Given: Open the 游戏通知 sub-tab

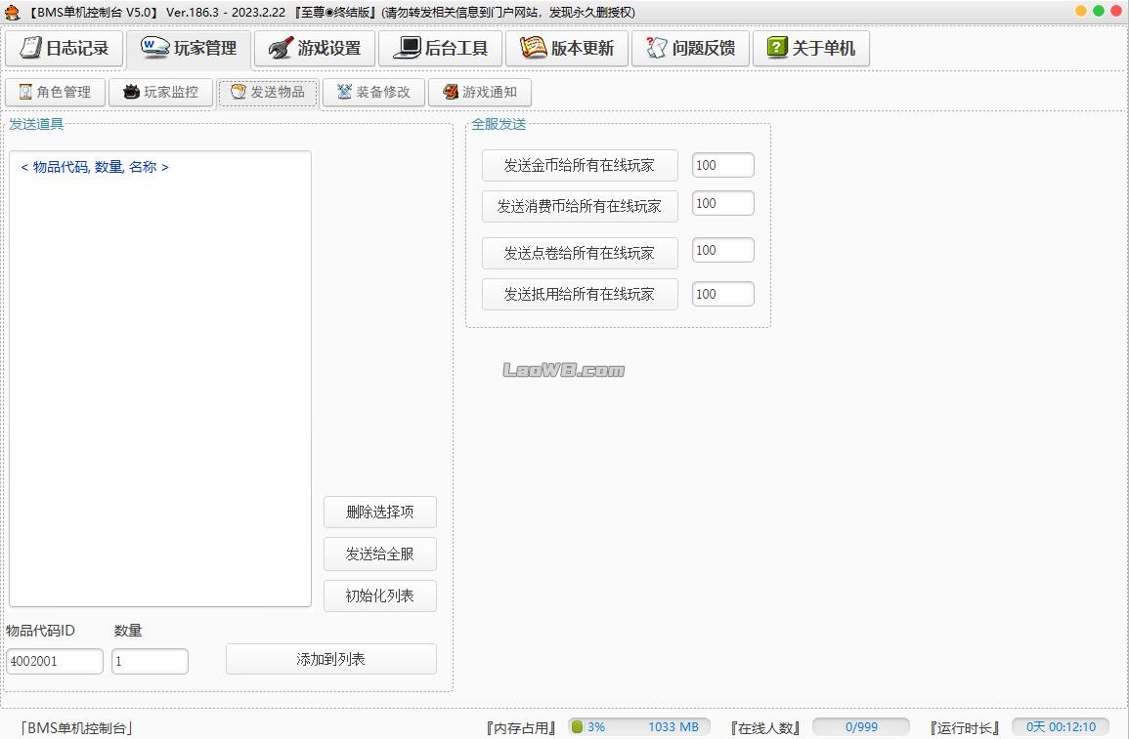Looking at the screenshot, I should 480,92.
